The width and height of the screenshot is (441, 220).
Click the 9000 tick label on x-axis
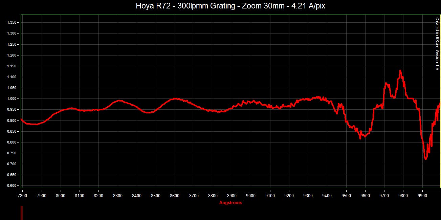click(x=251, y=196)
